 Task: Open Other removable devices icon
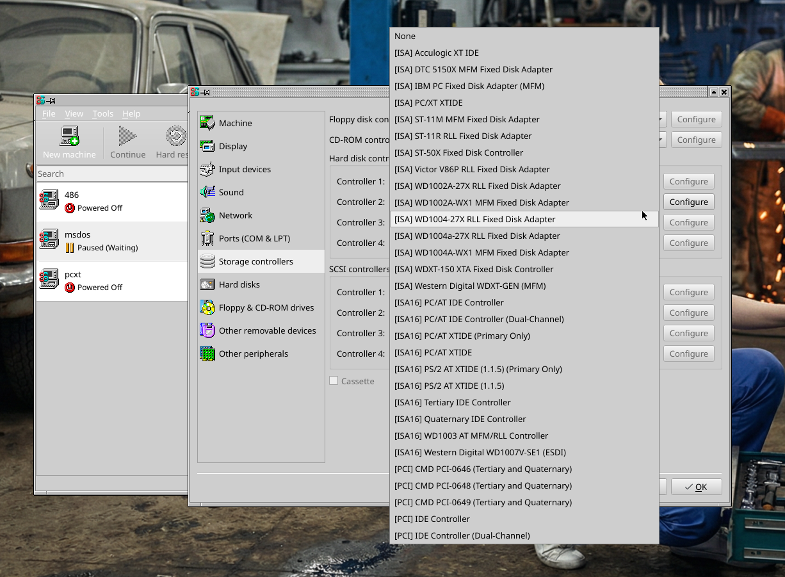pyautogui.click(x=207, y=330)
